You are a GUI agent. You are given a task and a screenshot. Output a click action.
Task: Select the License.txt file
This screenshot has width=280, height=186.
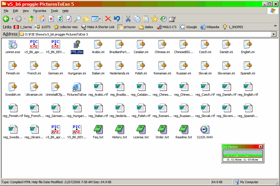coord(141,132)
